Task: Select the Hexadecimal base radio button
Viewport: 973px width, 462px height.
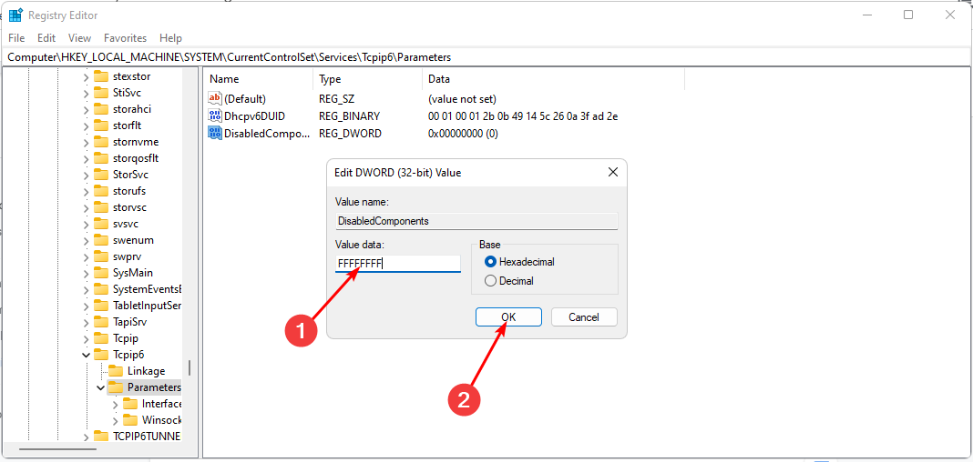Action: 491,262
